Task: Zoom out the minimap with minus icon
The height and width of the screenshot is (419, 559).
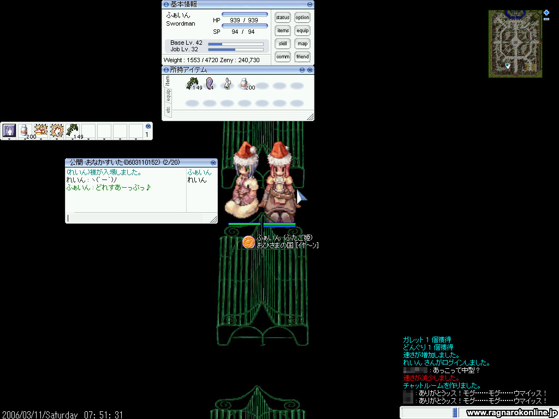Action: pyautogui.click(x=546, y=19)
